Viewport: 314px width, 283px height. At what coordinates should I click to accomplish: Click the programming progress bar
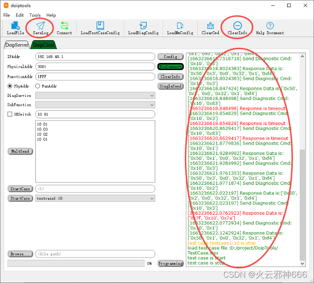click(76, 263)
